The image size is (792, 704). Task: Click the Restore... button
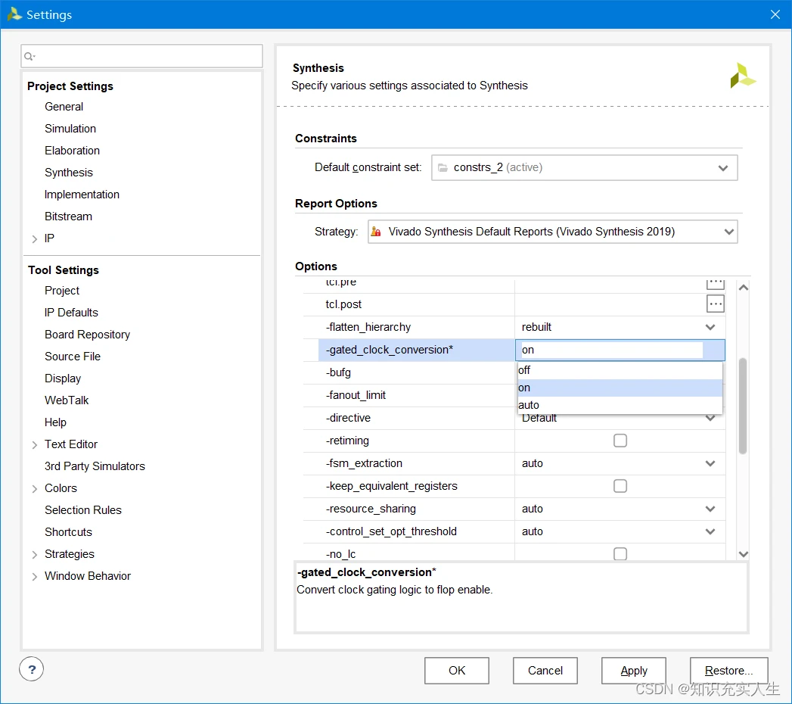click(x=729, y=671)
